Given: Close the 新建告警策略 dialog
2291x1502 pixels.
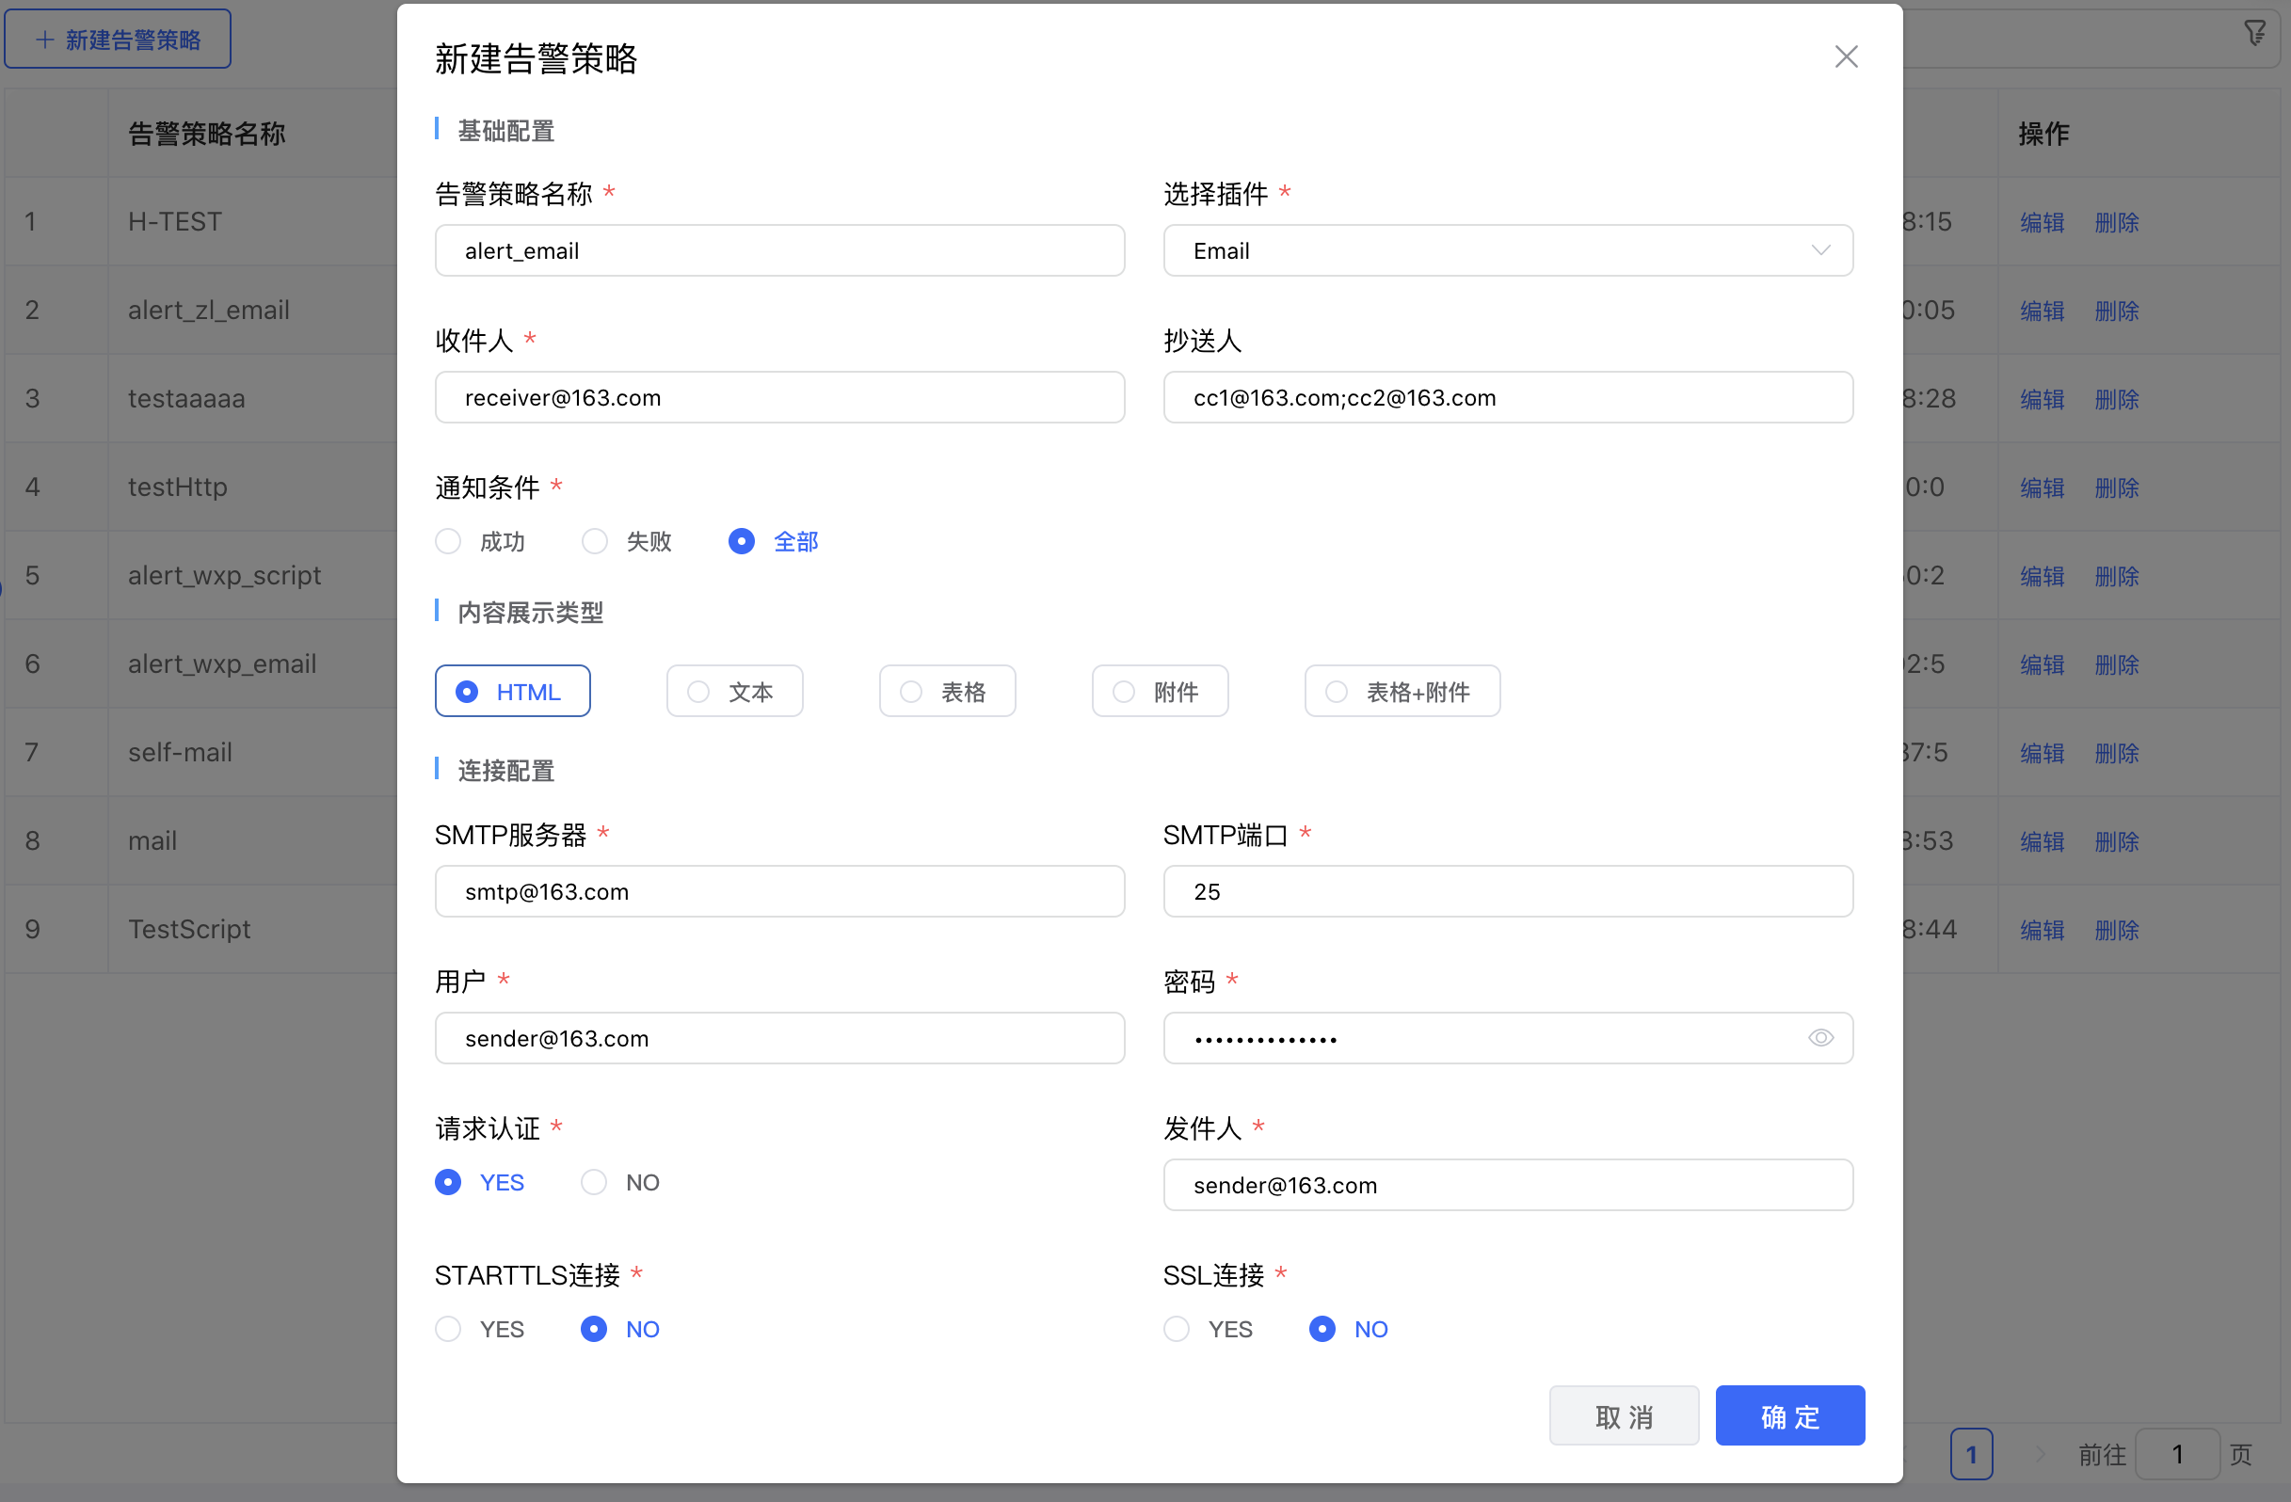Looking at the screenshot, I should [x=1847, y=56].
